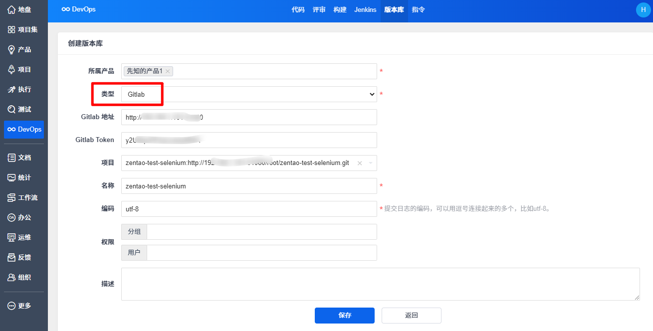Remove 先知的产品1 tag with x

point(168,71)
